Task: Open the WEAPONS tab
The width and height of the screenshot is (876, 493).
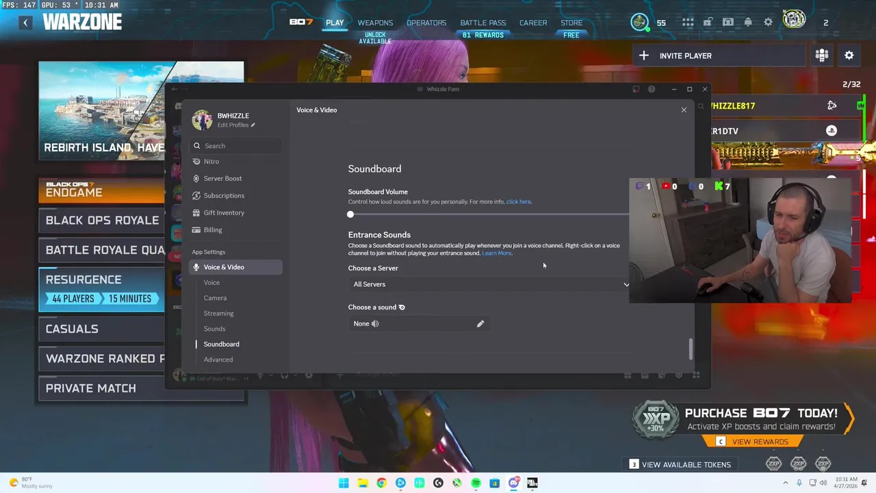Action: [x=375, y=23]
